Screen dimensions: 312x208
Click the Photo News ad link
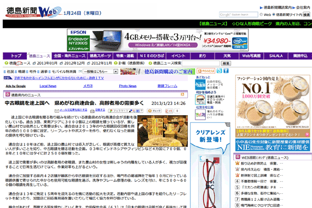tap(128, 86)
